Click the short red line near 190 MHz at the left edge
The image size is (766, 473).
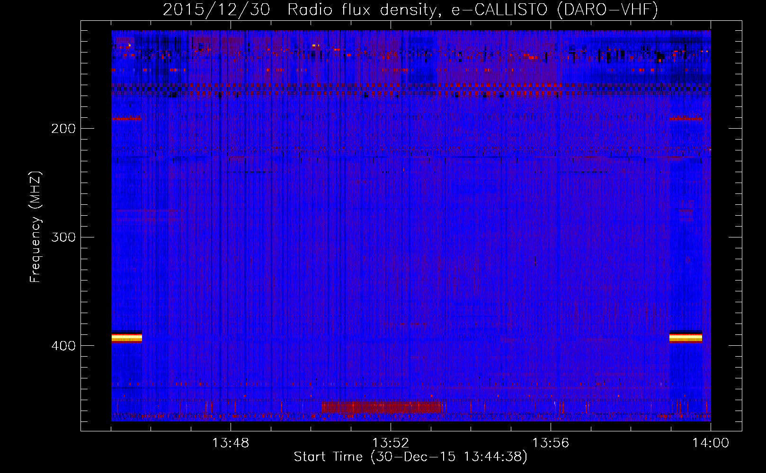point(126,119)
